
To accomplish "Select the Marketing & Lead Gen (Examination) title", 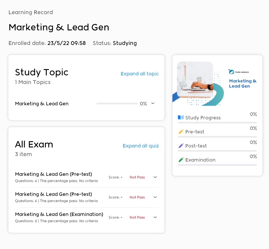I will click(x=59, y=214).
